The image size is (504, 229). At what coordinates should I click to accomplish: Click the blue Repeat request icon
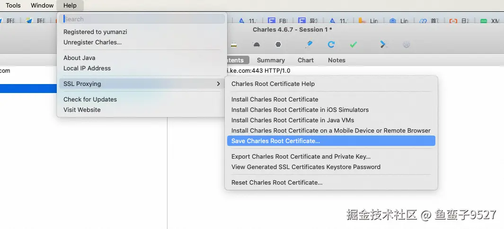pos(331,44)
